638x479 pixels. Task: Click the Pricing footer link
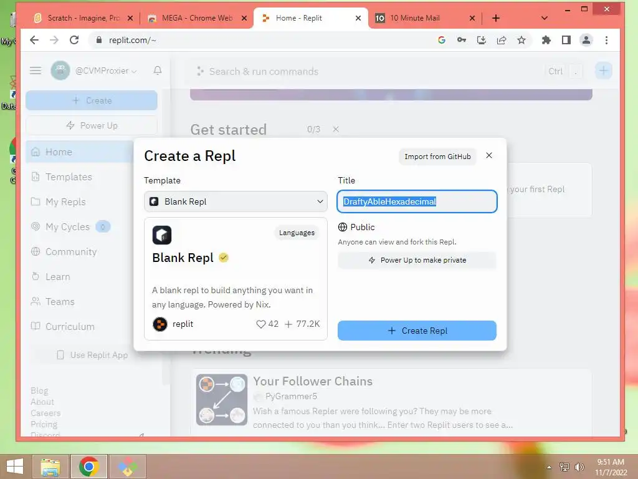(x=44, y=424)
